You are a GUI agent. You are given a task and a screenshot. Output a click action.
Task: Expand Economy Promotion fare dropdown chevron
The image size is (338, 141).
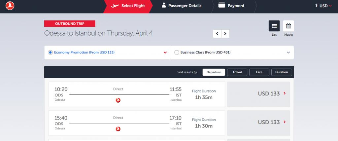[165, 53]
